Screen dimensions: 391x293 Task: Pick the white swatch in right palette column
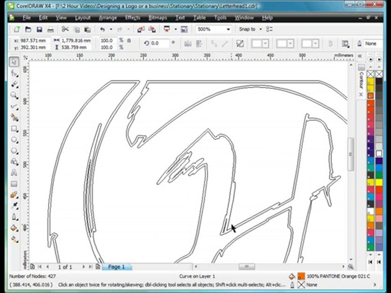point(379,153)
